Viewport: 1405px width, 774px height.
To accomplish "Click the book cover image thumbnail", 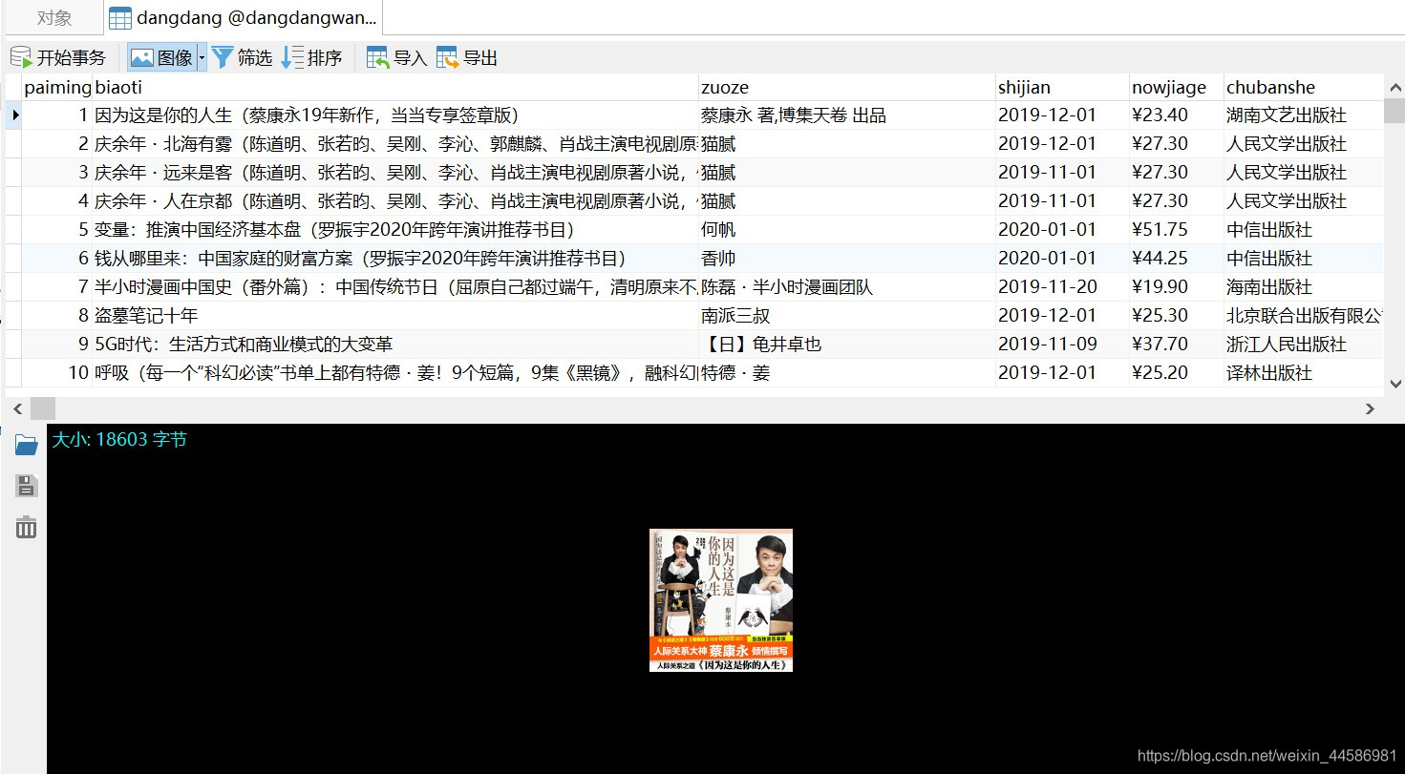I will [x=721, y=600].
